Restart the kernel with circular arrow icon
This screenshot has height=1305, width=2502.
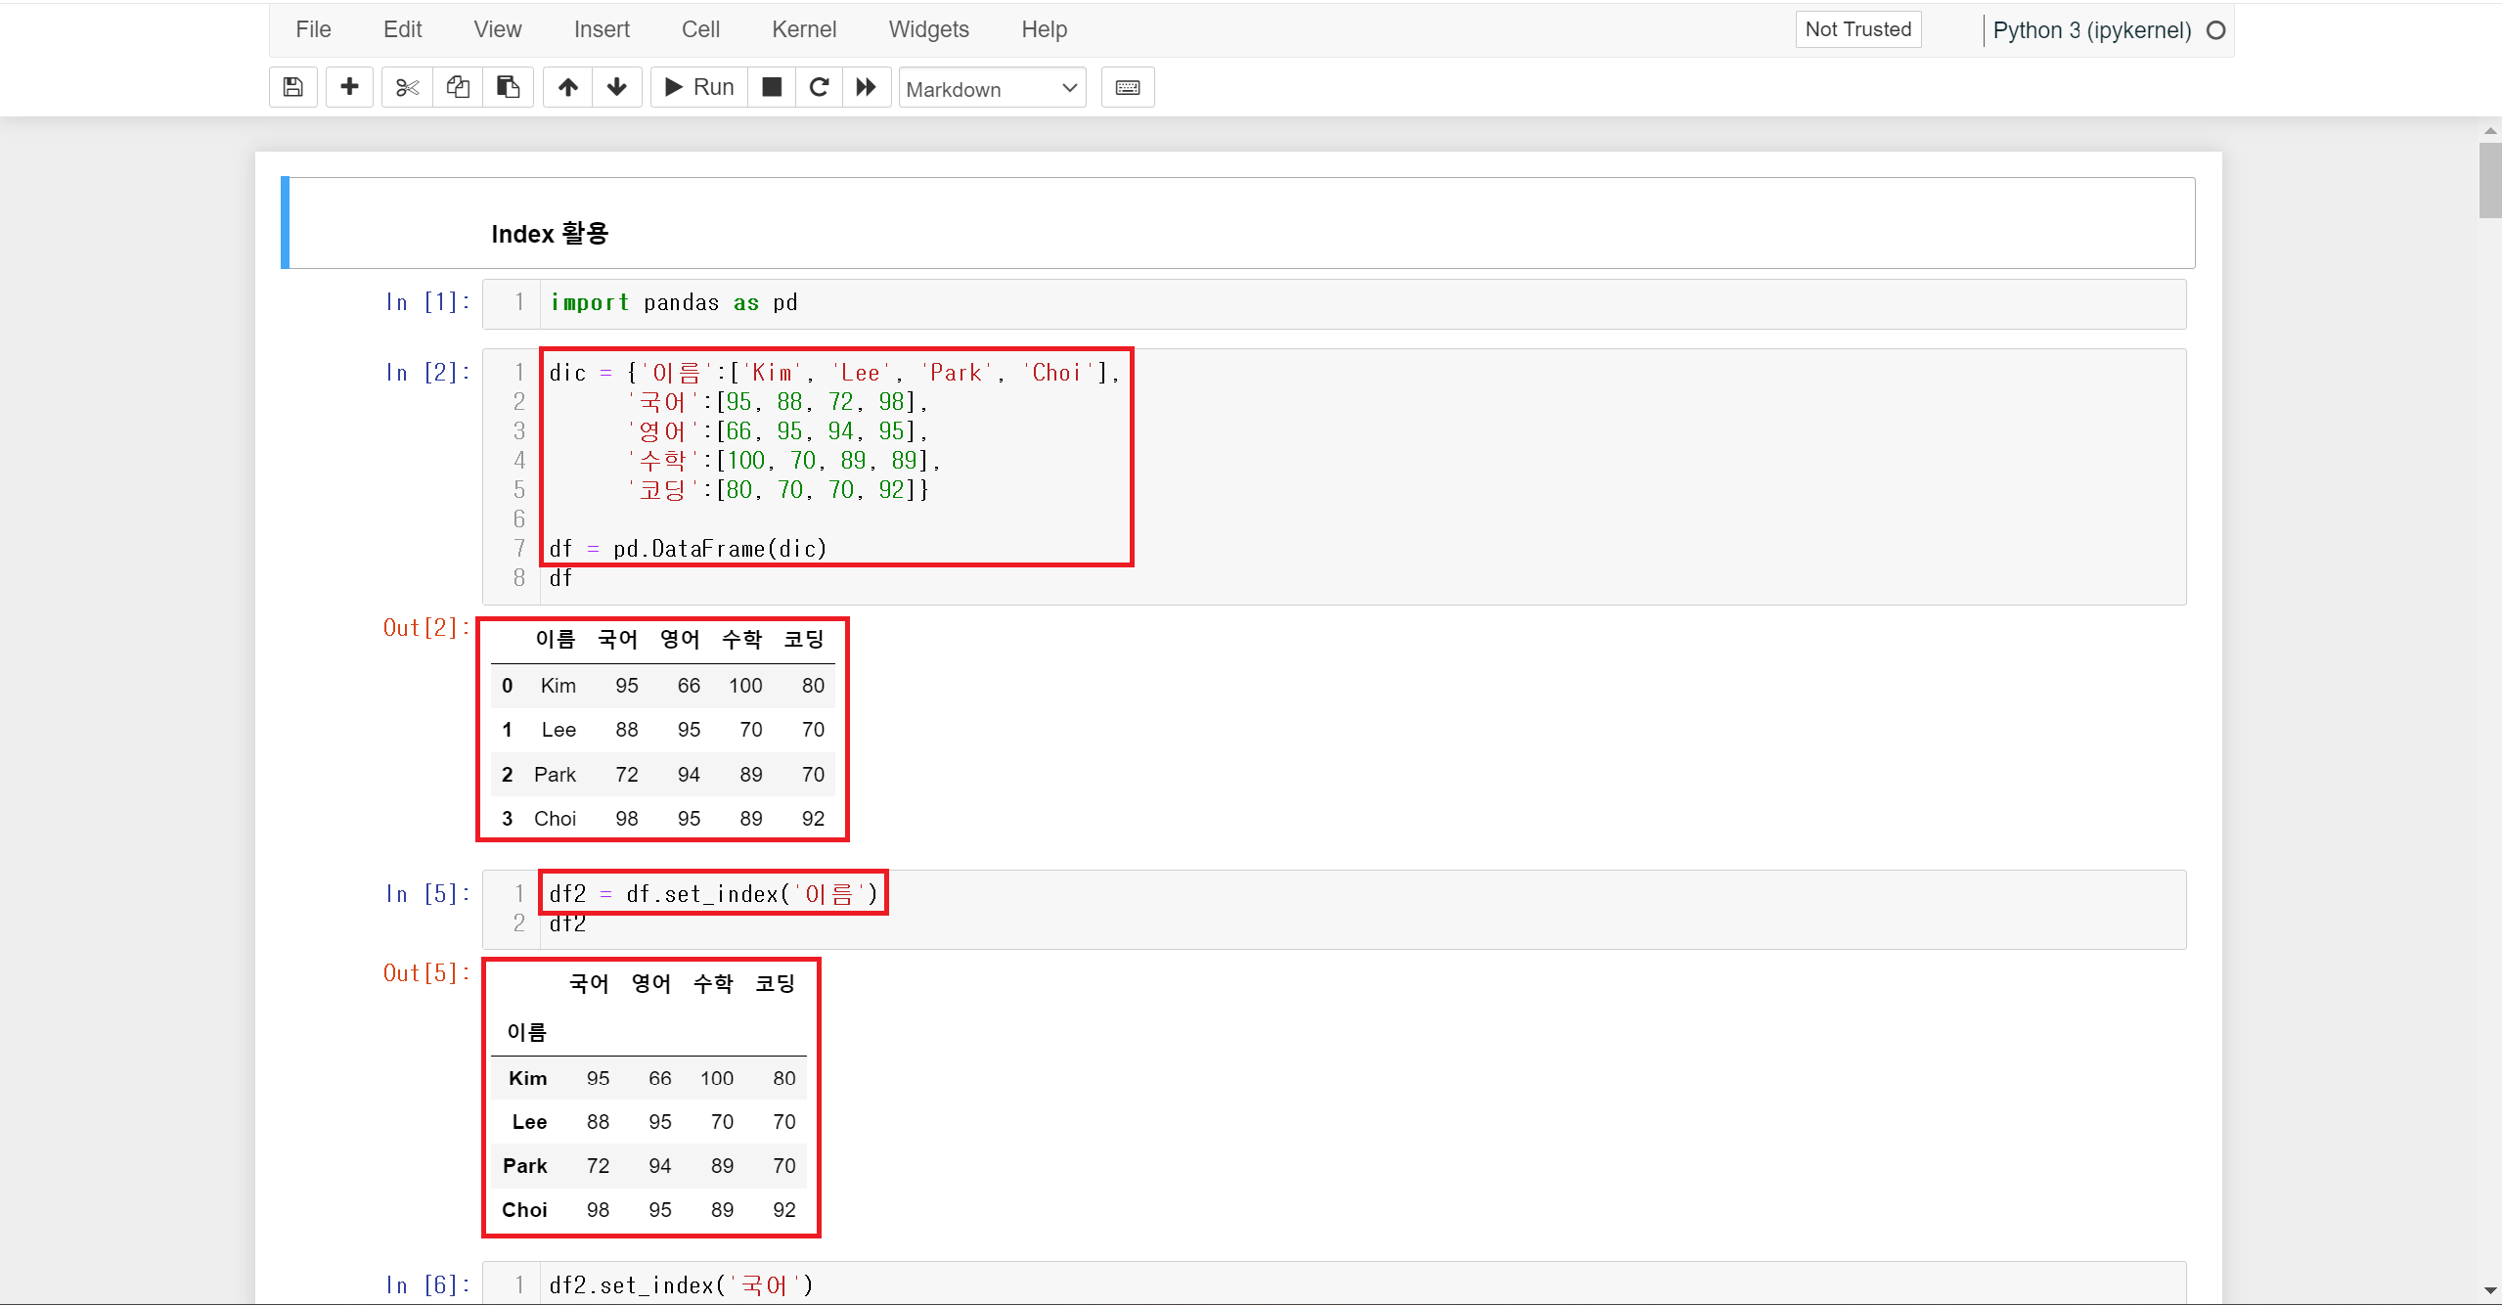pos(820,87)
